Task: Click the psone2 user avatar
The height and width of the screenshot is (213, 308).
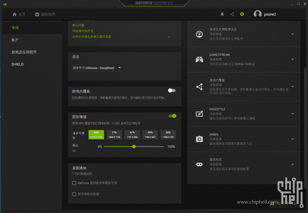Action: click(257, 14)
